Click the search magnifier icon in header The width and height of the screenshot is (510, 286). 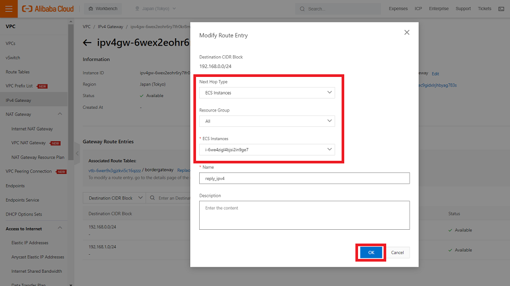click(x=302, y=9)
